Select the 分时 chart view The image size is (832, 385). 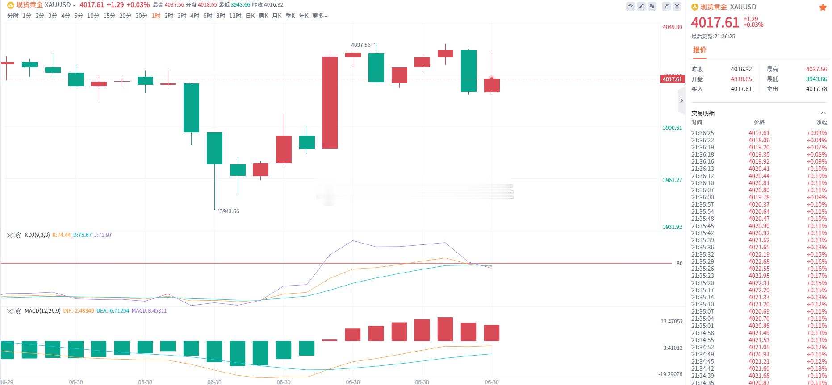coord(13,16)
